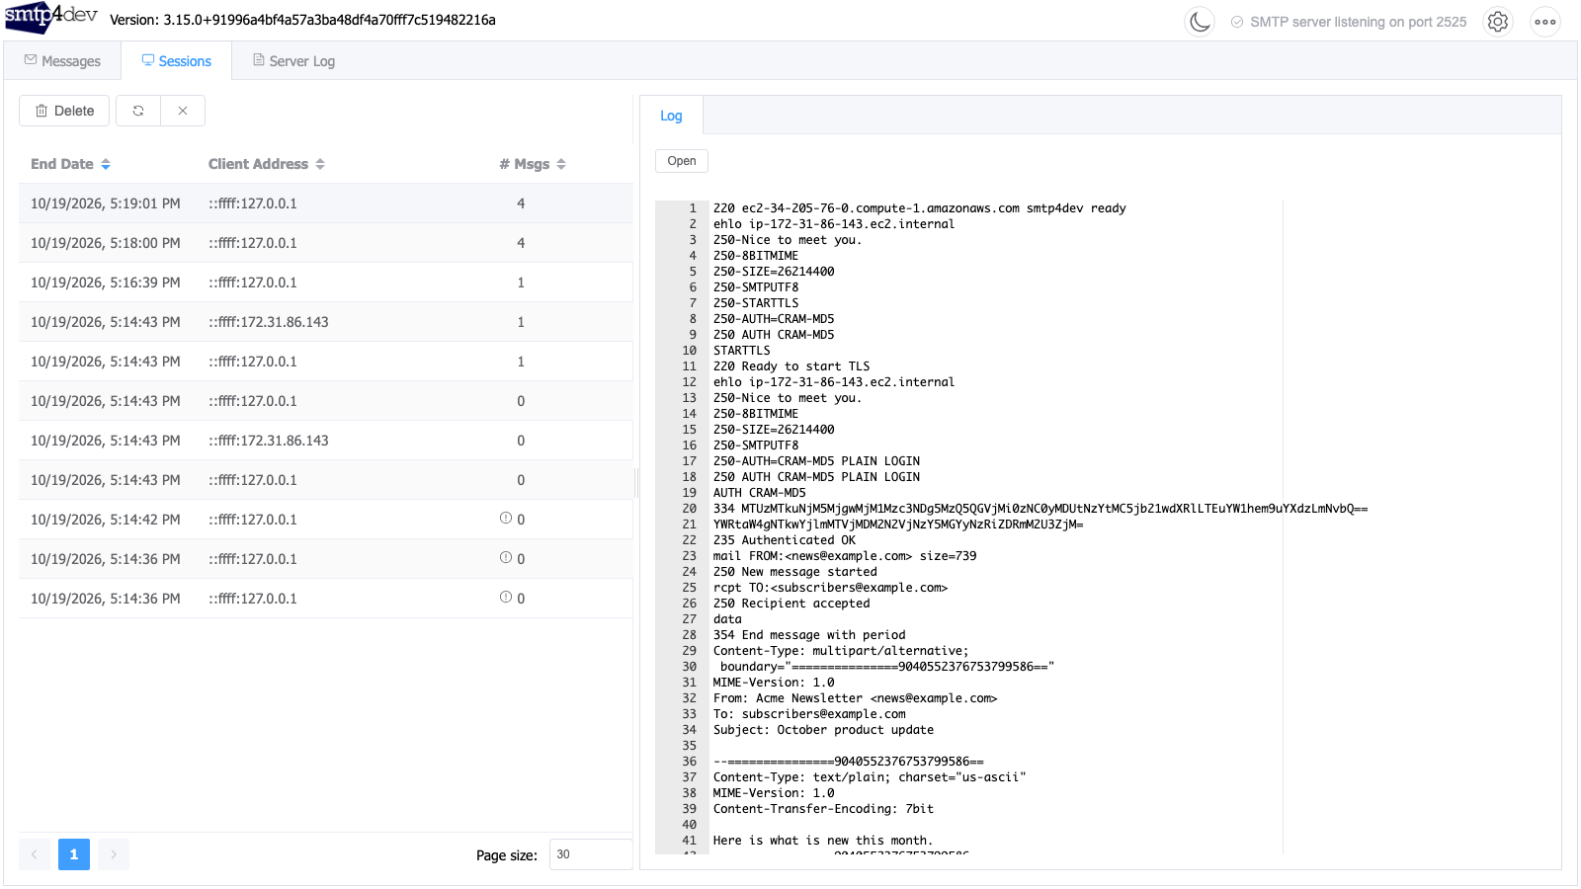This screenshot has height=889, width=1581.
Task: Click the Page size input field
Action: click(x=591, y=854)
